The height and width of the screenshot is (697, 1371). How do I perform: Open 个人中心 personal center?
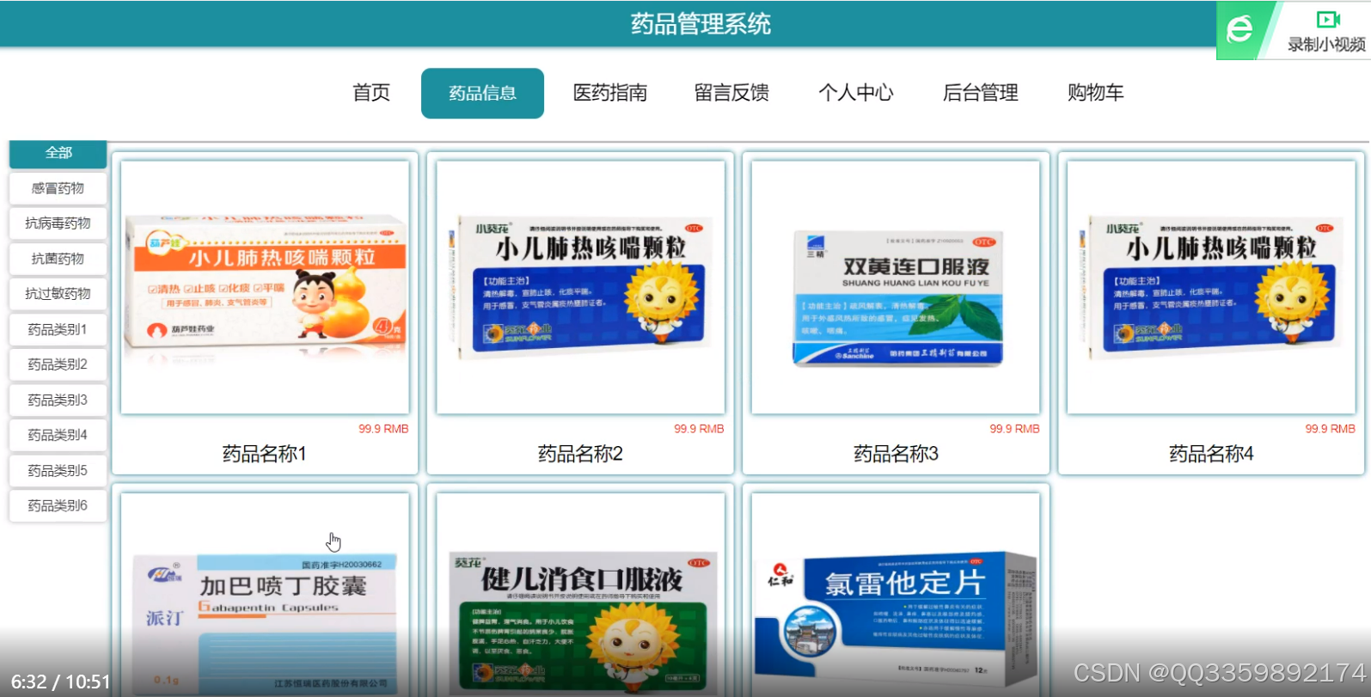tap(856, 93)
